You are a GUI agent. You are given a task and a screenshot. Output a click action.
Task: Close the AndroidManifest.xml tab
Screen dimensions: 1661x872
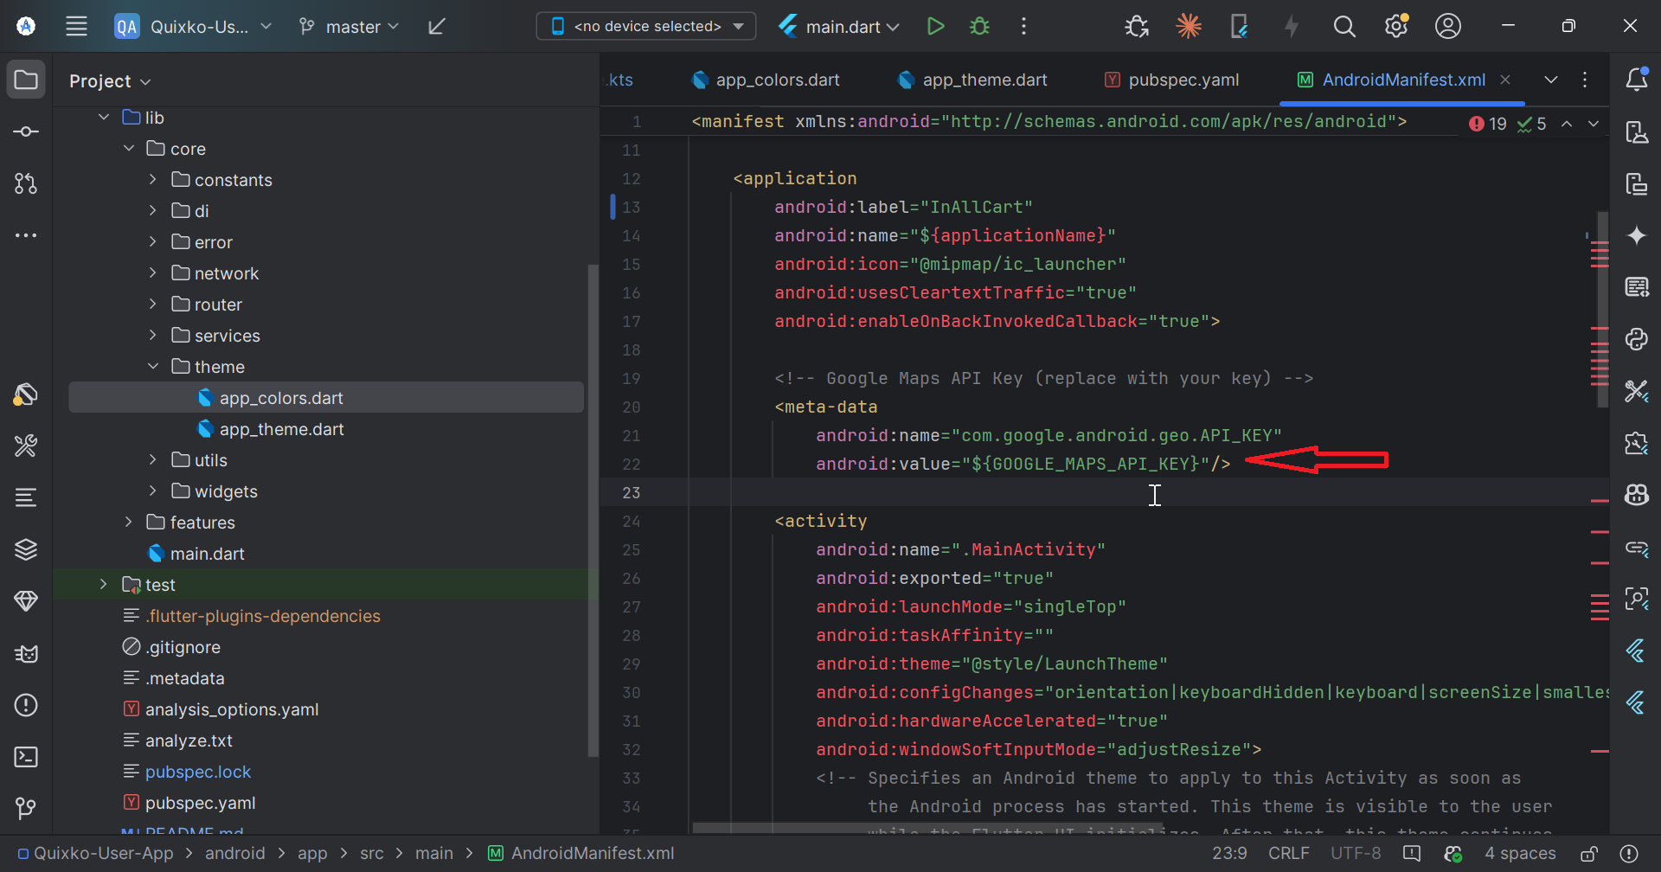1505,80
